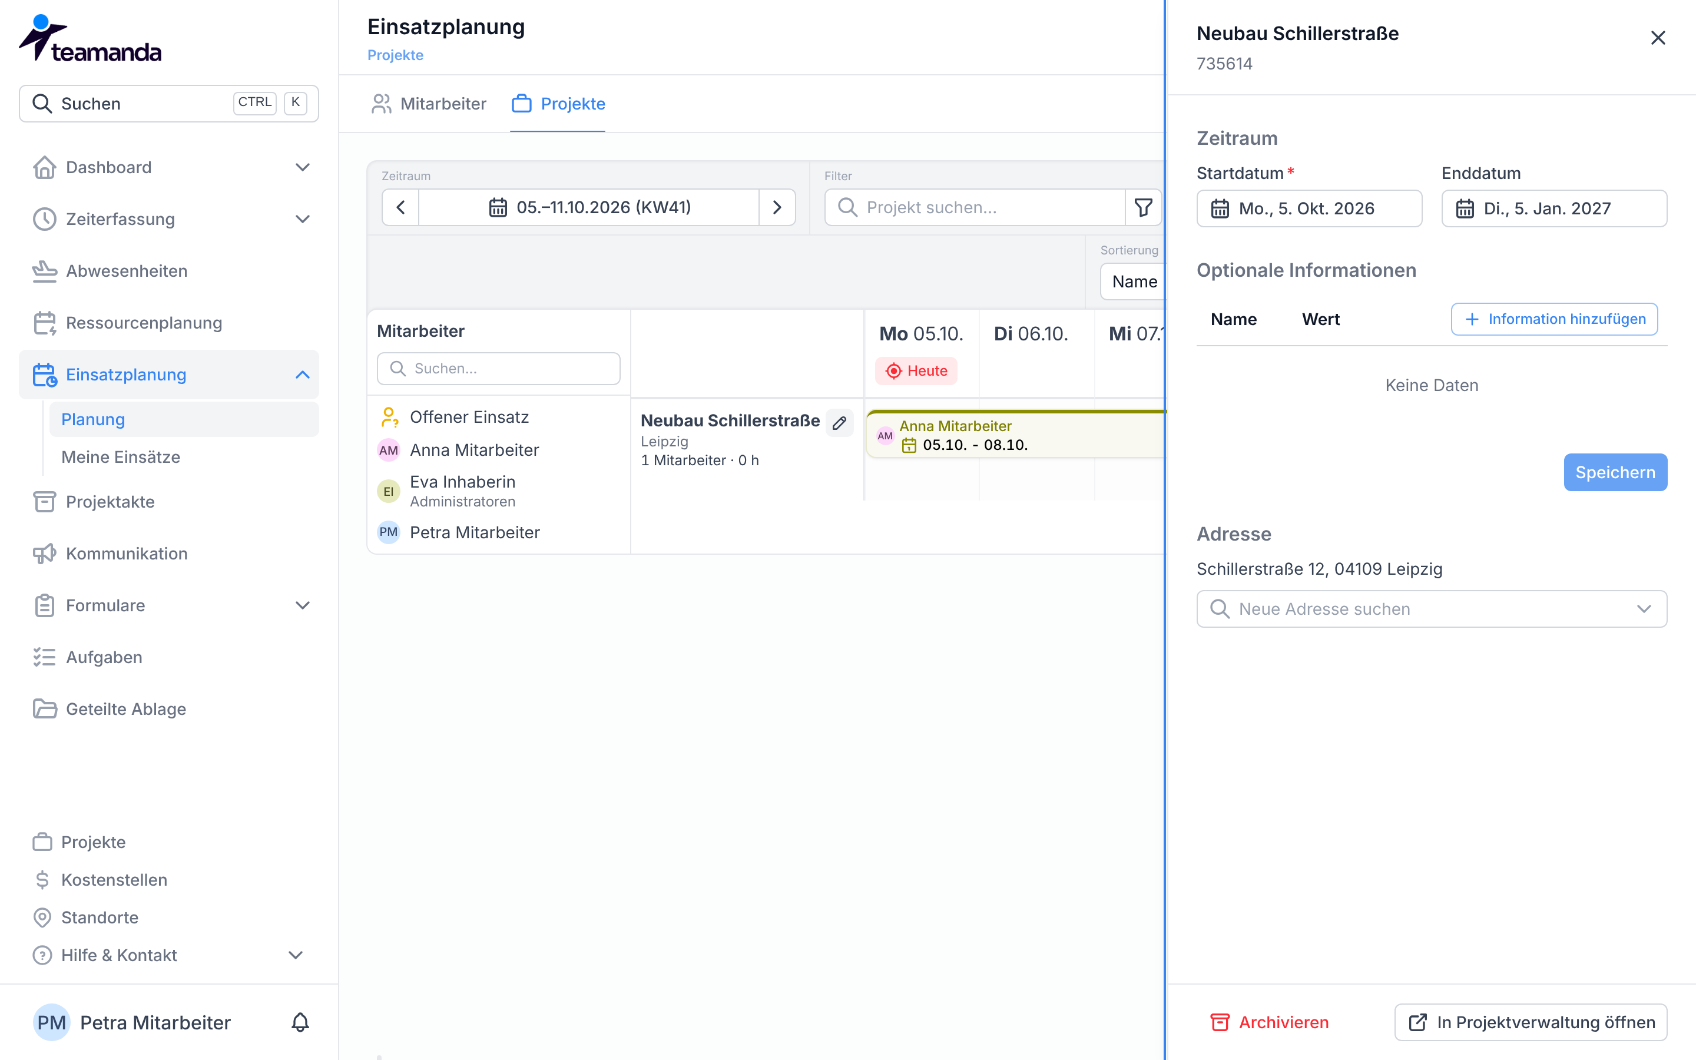Image resolution: width=1696 pixels, height=1060 pixels.
Task: Click In Projektverwaltung öffnen
Action: pyautogui.click(x=1531, y=1022)
